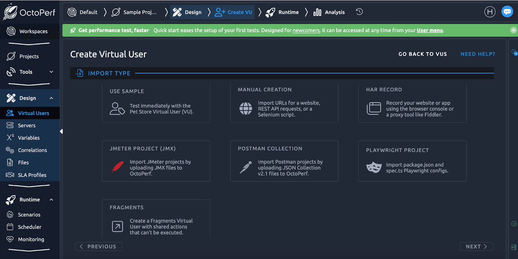The width and height of the screenshot is (518, 259).
Task: Collapse the Runtime section chevron
Action: [51, 200]
